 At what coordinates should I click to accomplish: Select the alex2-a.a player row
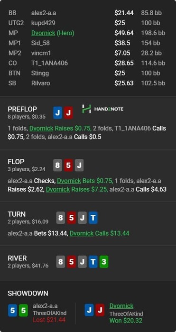click(87, 13)
